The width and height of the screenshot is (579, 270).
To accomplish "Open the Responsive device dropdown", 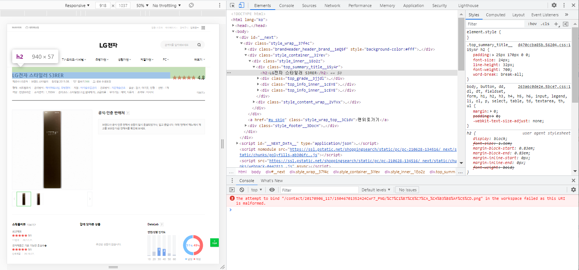I will 77,6.
